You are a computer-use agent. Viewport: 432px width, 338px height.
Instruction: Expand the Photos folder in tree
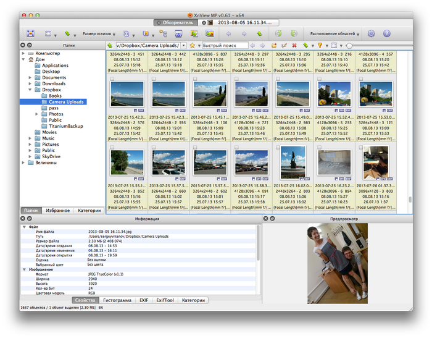click(37, 114)
